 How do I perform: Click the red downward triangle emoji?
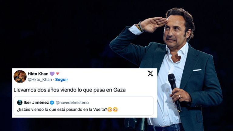[58, 73]
